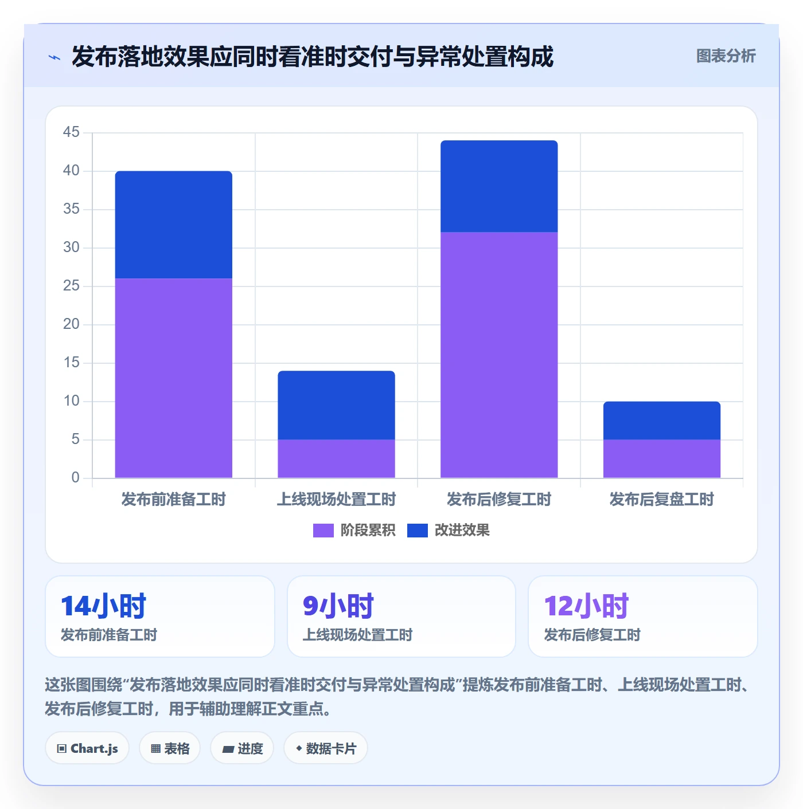Click the blue segment of 发布前准备工时 bar
803x809 pixels.
point(174,225)
